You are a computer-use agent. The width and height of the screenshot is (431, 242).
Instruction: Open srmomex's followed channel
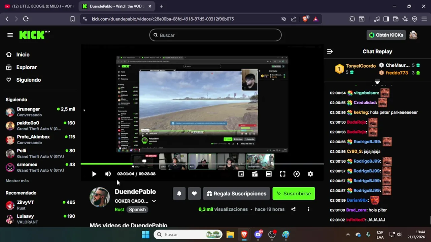pos(40,167)
